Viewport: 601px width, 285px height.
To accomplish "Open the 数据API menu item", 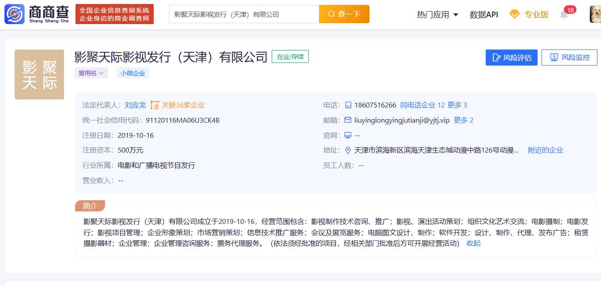I will (484, 14).
